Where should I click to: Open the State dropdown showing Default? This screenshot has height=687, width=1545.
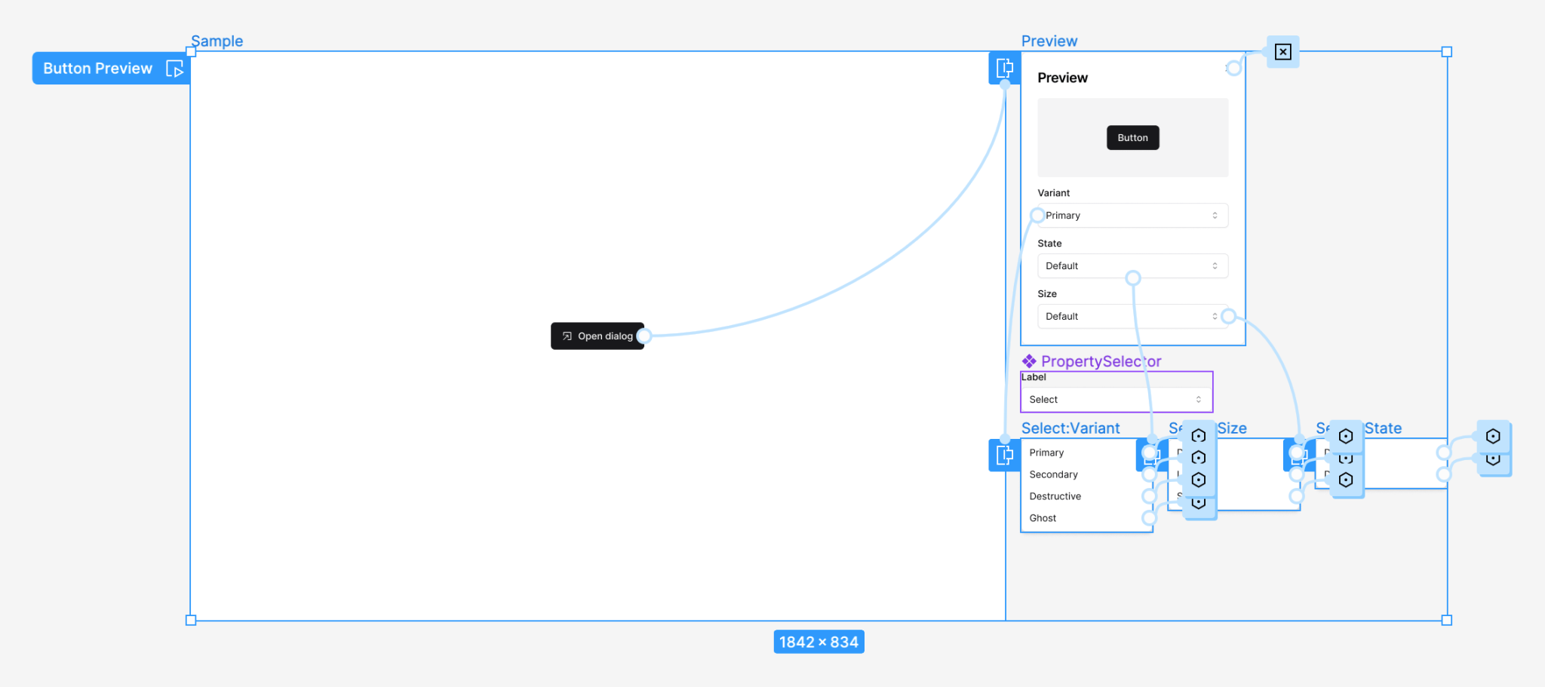1132,265
